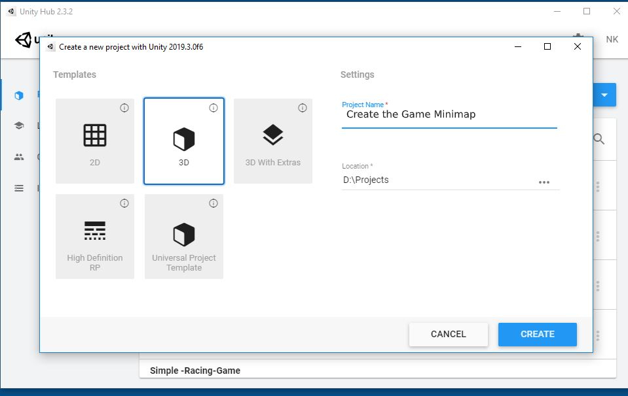Click the CREATE button
The height and width of the screenshot is (396, 628).
click(537, 334)
